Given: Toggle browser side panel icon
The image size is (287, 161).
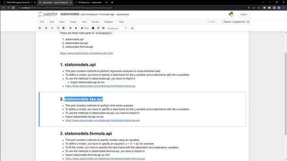Looking at the screenshot, I should click(x=274, y=8).
